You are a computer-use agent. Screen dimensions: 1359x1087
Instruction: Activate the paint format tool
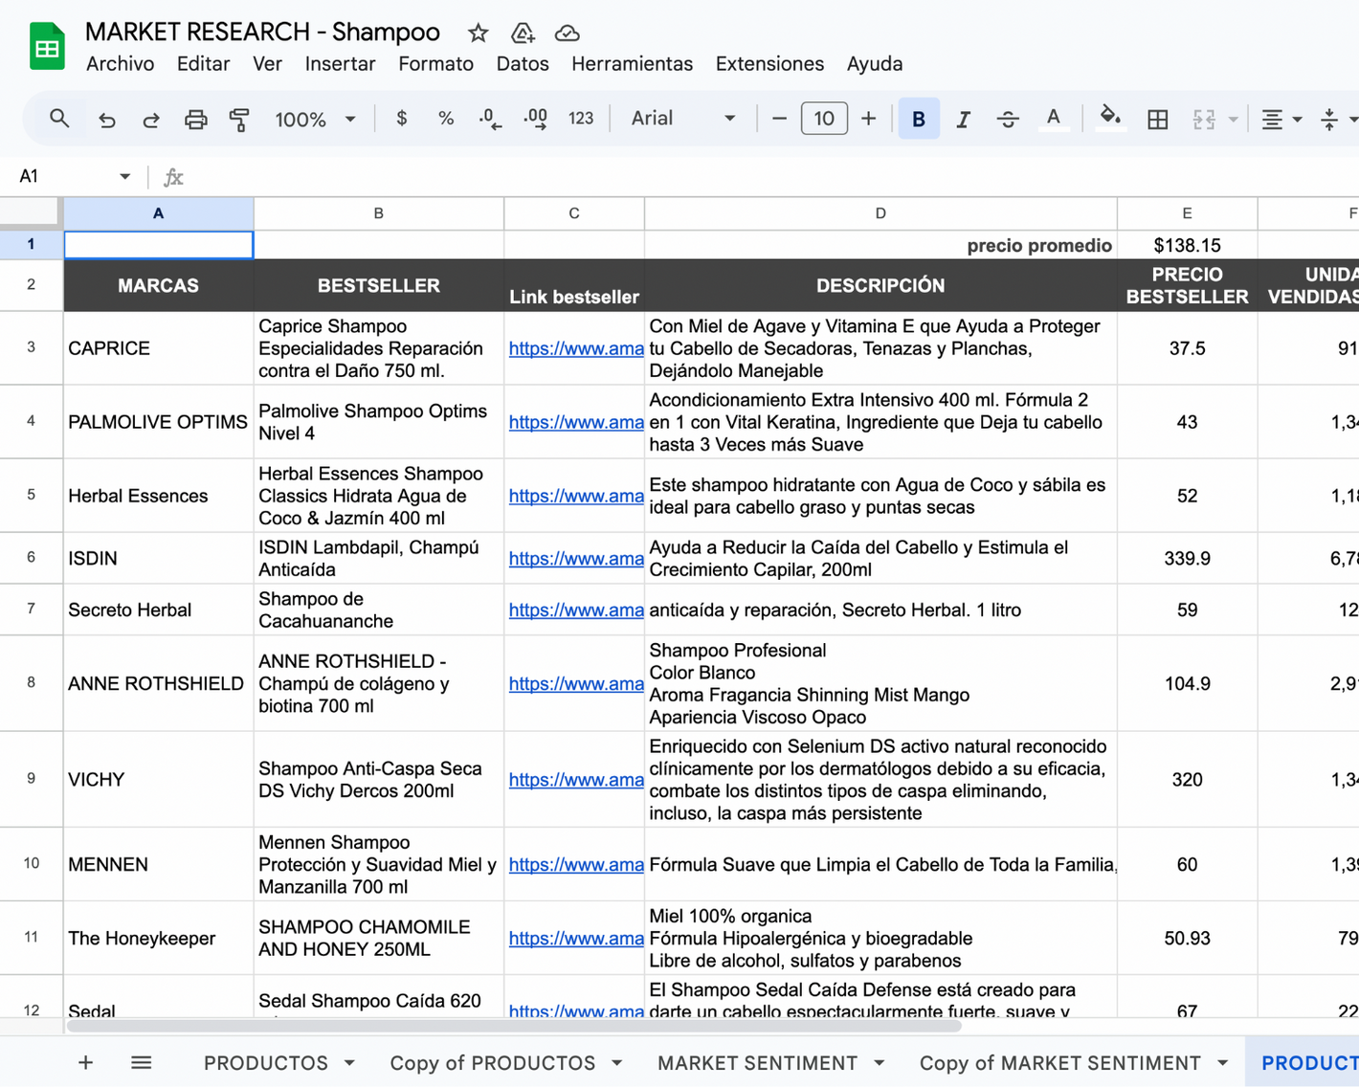click(x=239, y=120)
